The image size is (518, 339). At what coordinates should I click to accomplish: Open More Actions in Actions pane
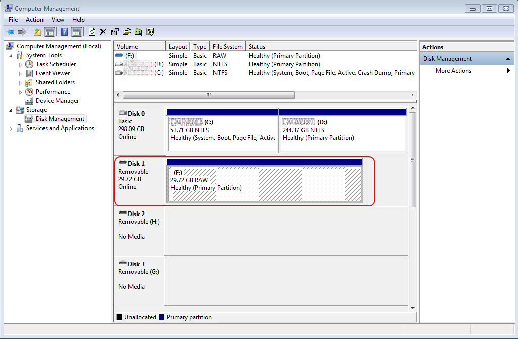[453, 71]
